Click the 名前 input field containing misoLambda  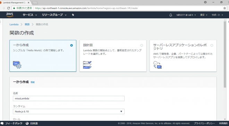[x=69, y=98]
